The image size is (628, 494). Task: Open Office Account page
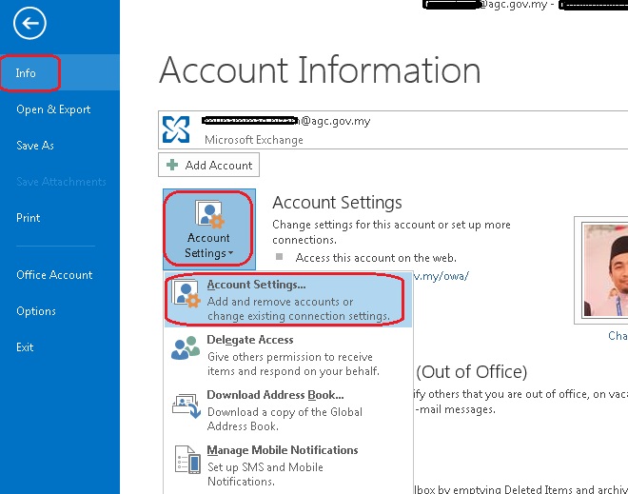click(x=54, y=275)
